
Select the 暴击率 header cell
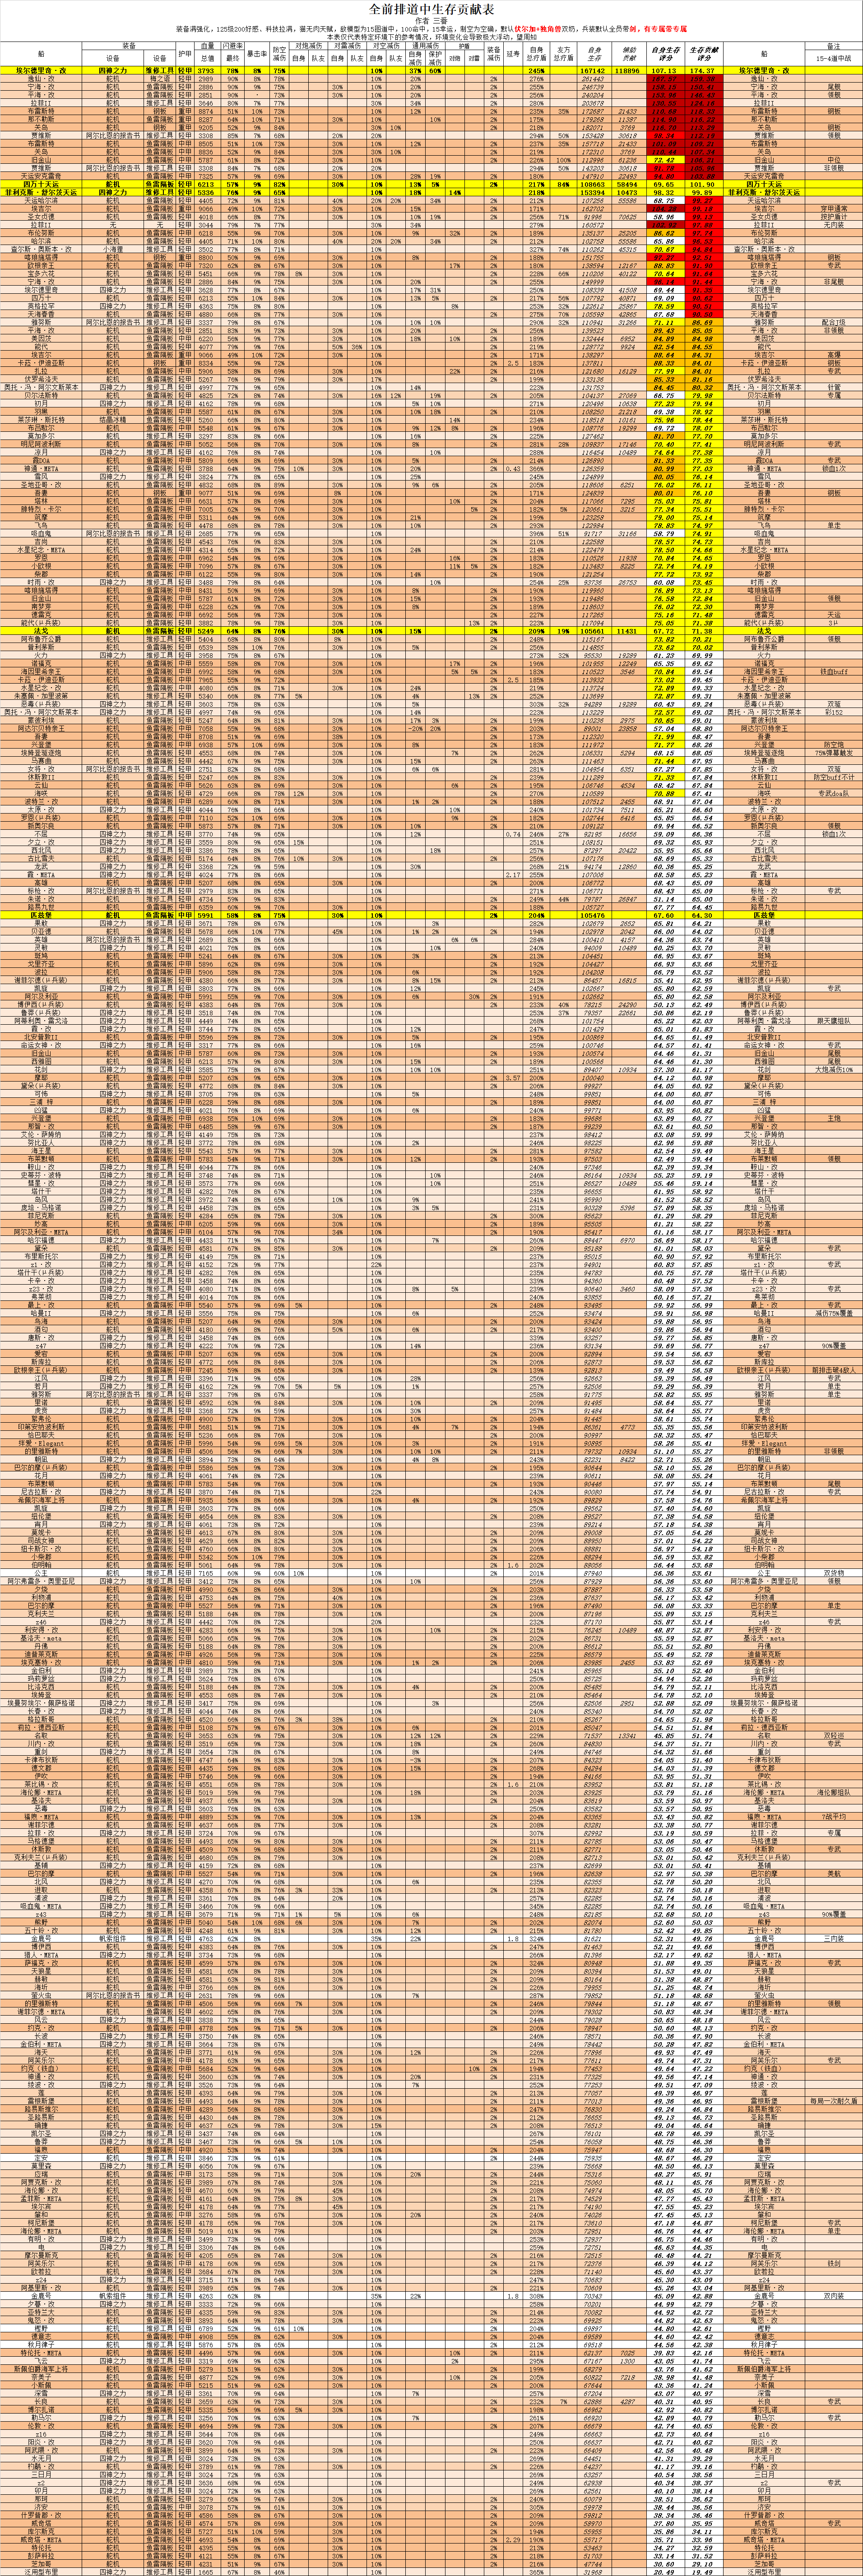(x=257, y=54)
